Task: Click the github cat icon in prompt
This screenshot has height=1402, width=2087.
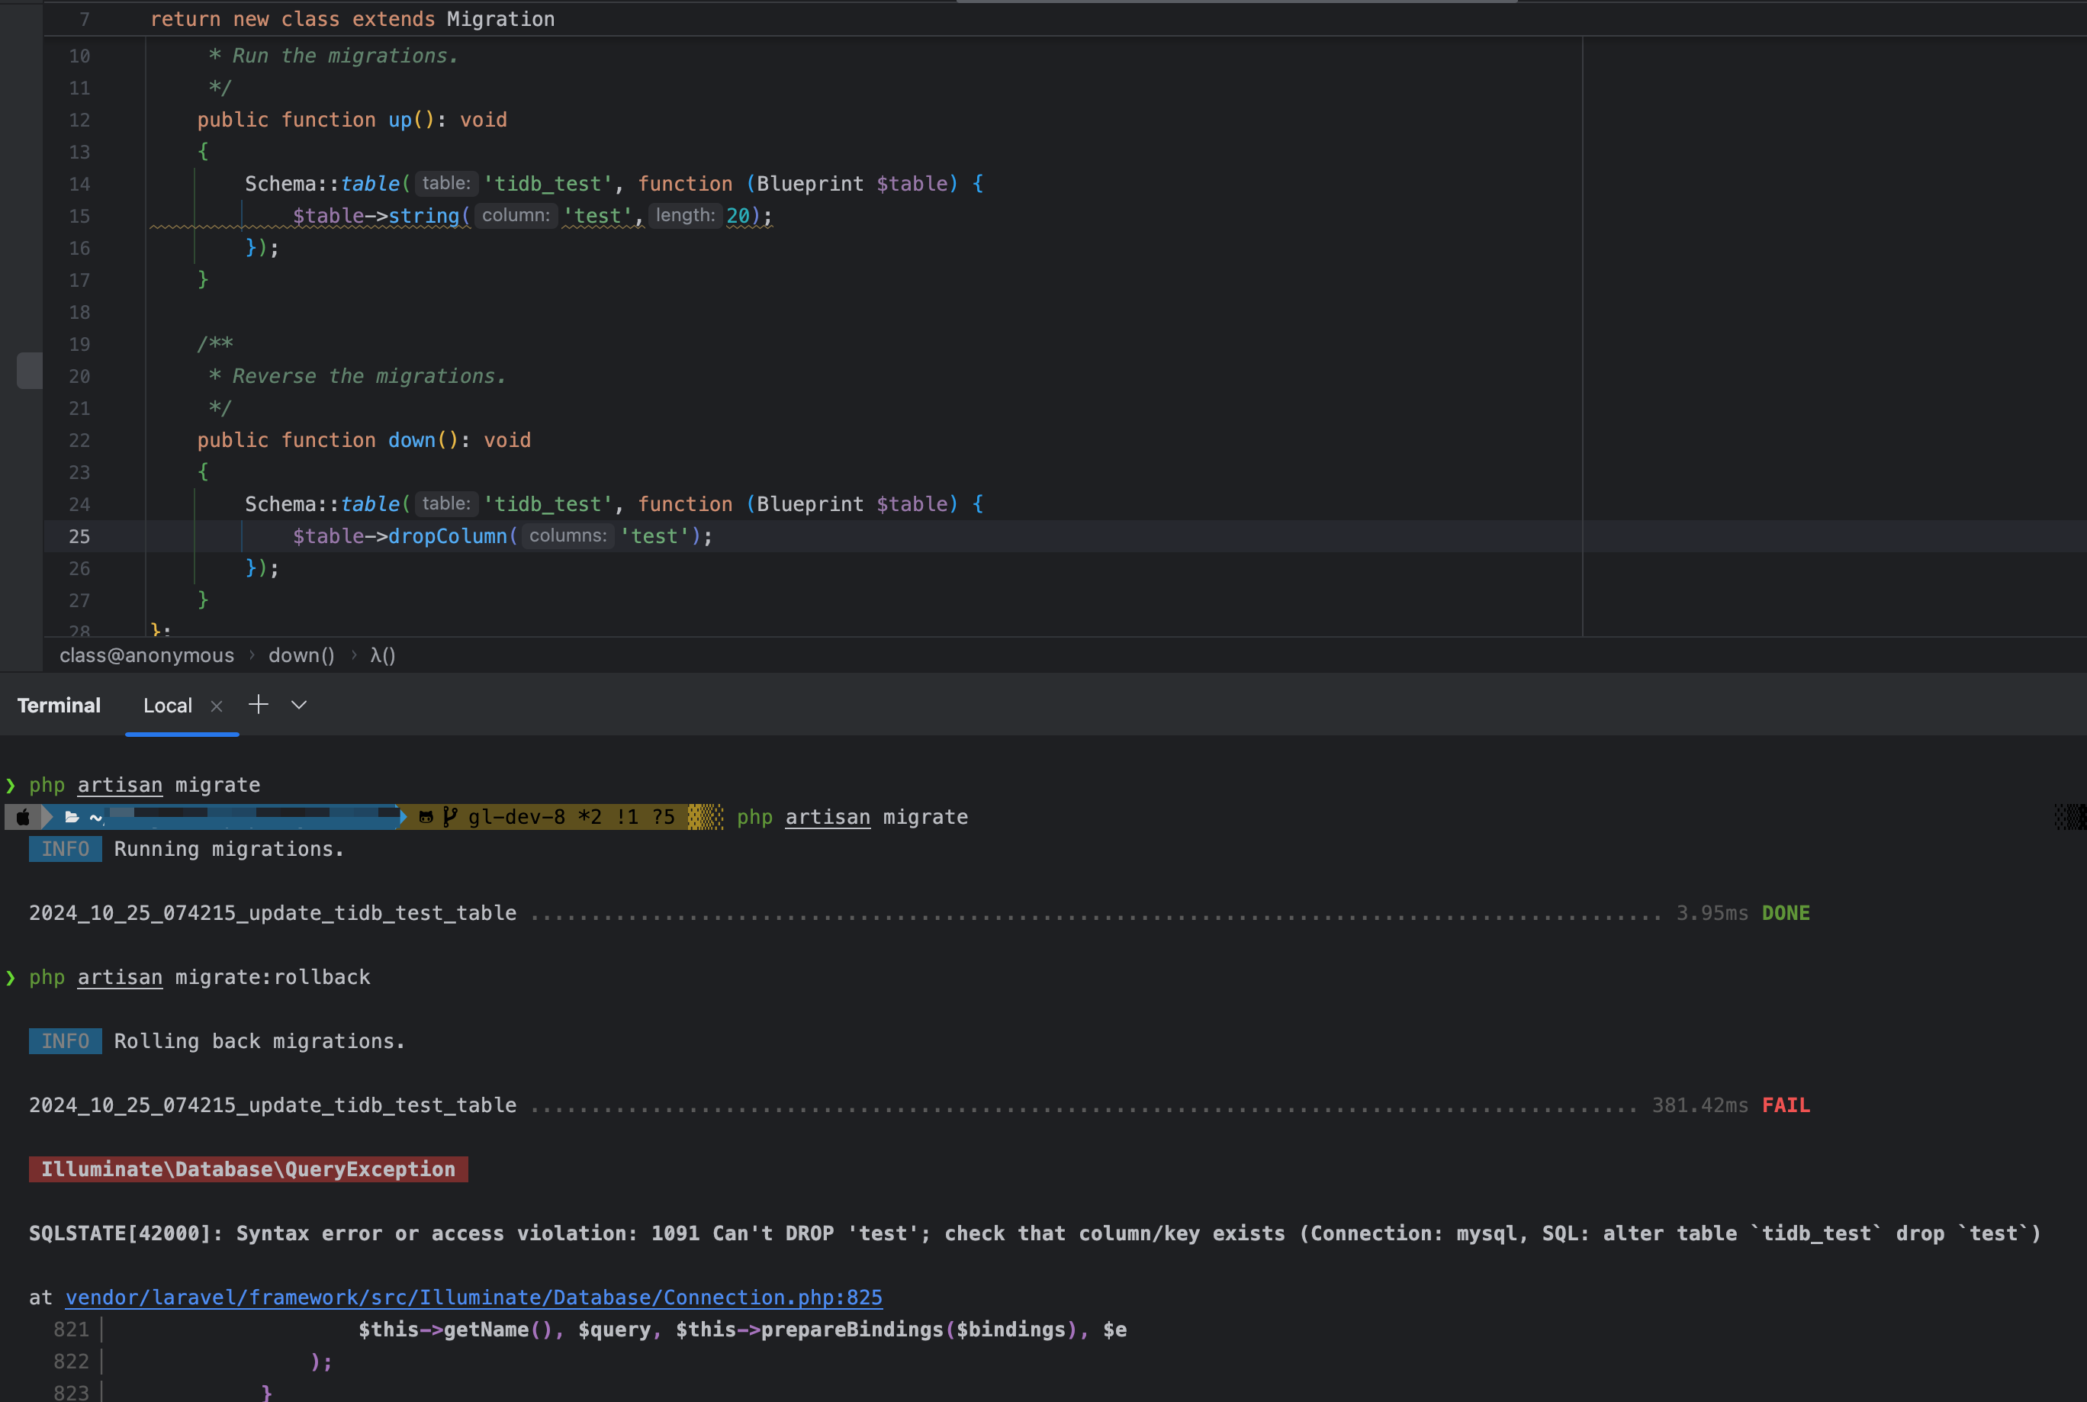Action: pos(426,817)
